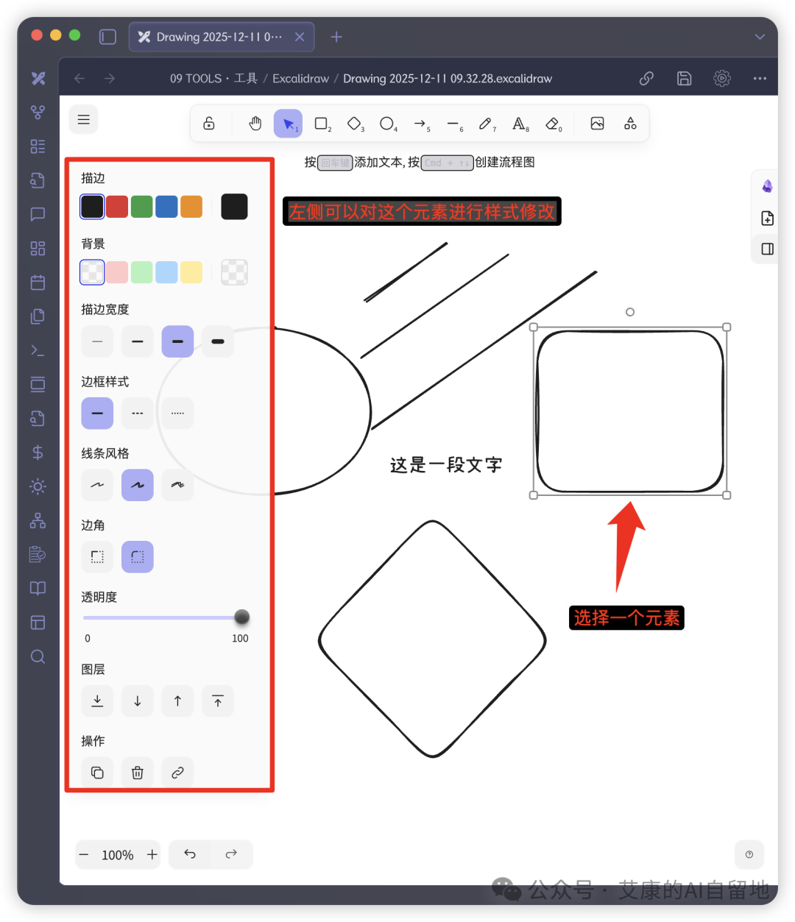795x922 pixels.
Task: Select the text tool
Action: tap(520, 124)
